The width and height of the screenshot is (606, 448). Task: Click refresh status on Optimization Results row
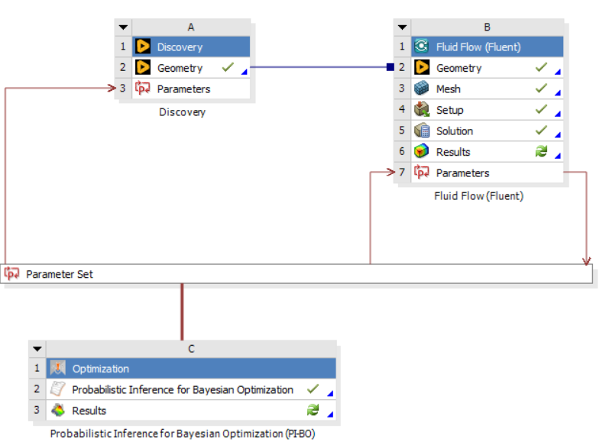pyautogui.click(x=313, y=411)
